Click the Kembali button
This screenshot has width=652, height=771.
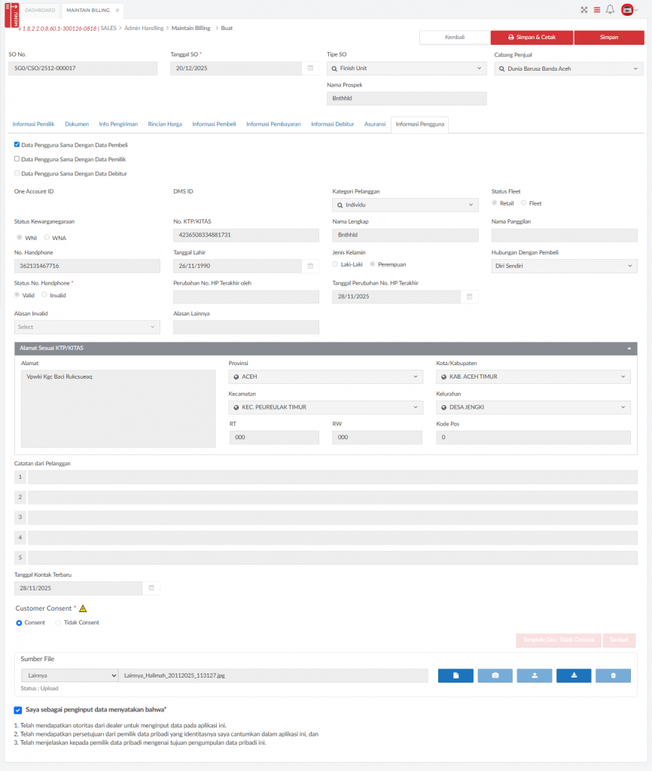(454, 37)
